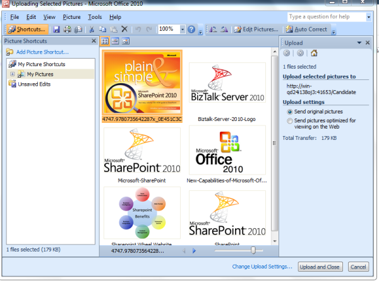Open the Help menu
379x283 pixels.
[115, 17]
